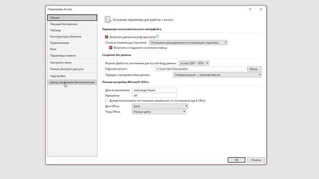Click the Обзор browse button
Image resolution: width=319 pixels, height=179 pixels.
pos(254,69)
